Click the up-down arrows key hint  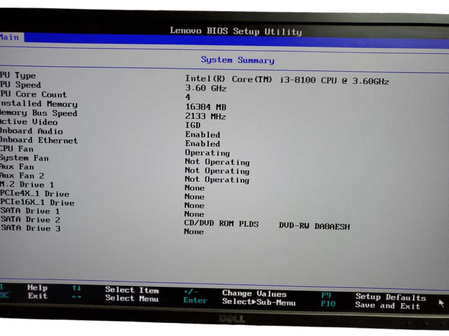tap(76, 288)
